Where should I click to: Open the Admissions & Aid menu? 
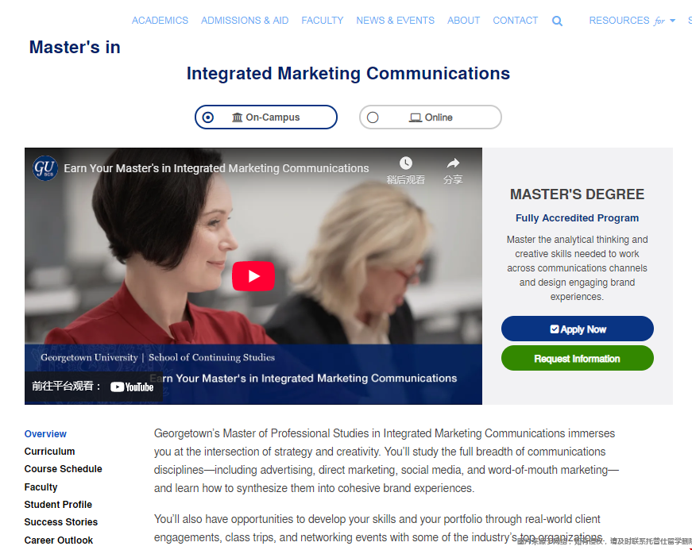pyautogui.click(x=245, y=21)
